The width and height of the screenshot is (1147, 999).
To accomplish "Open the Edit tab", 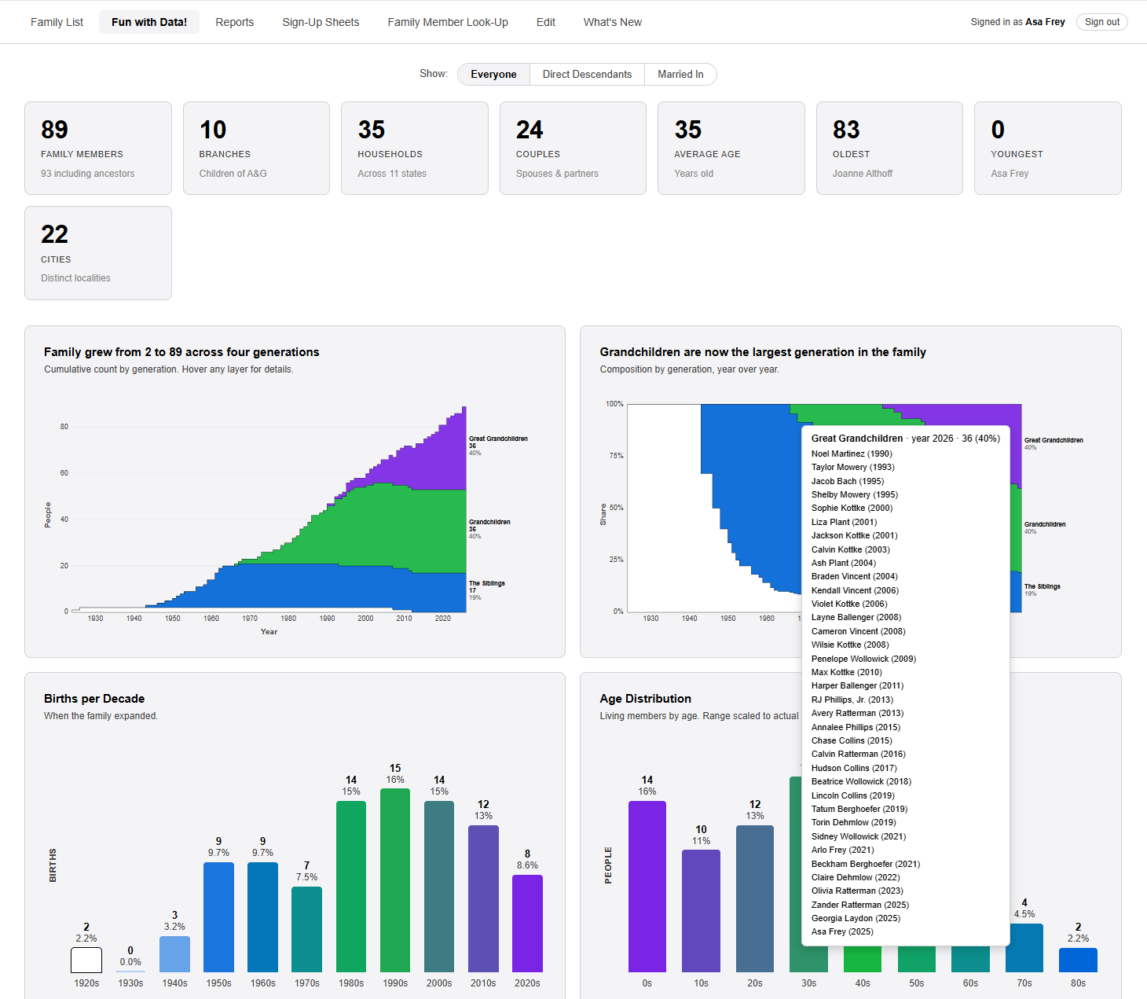I will (x=546, y=22).
